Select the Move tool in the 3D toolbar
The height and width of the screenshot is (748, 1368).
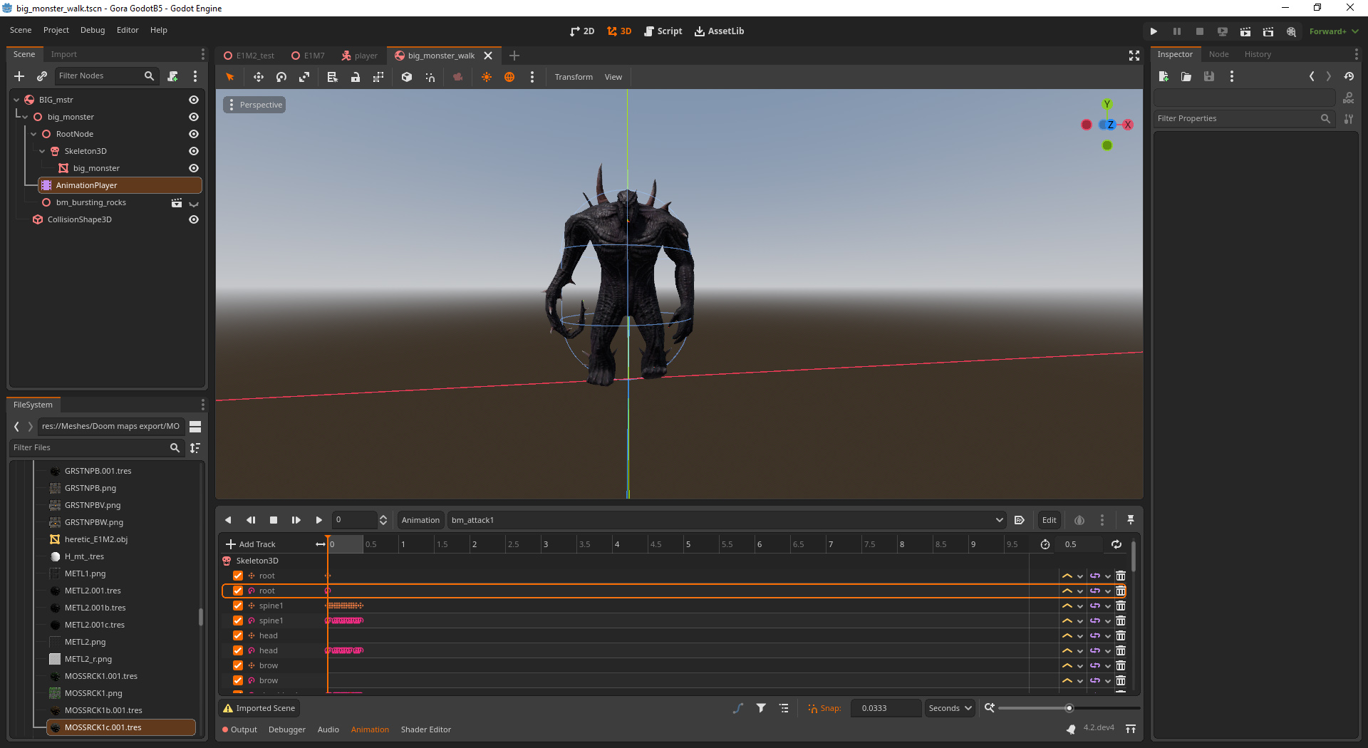(258, 77)
